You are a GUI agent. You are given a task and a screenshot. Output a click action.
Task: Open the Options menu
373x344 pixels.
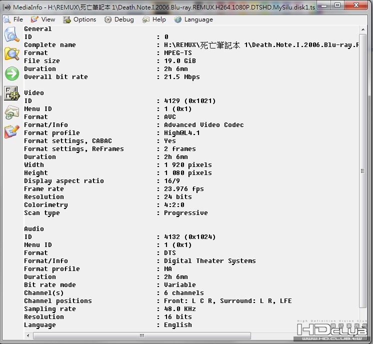(84, 19)
